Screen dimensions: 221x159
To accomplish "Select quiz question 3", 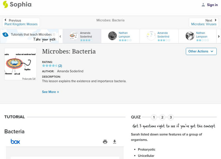I will [x=171, y=117].
